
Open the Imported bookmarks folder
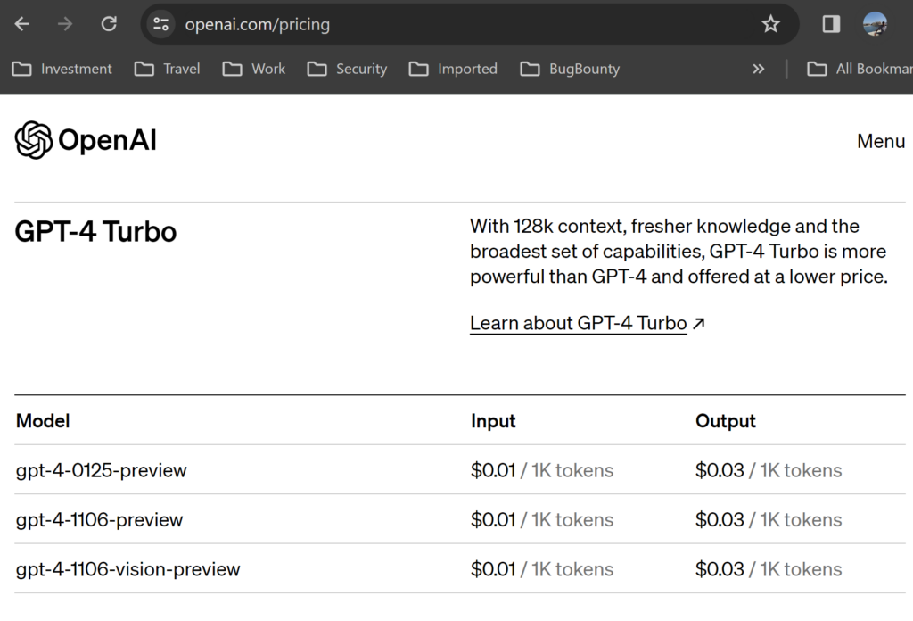pos(453,69)
